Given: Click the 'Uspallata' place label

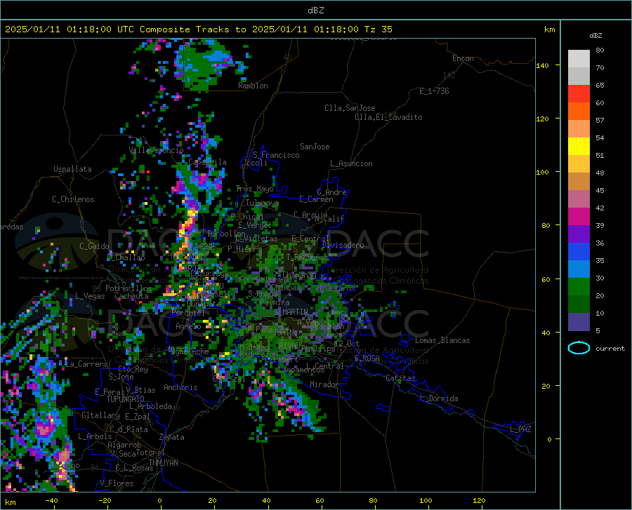Looking at the screenshot, I should [x=72, y=169].
